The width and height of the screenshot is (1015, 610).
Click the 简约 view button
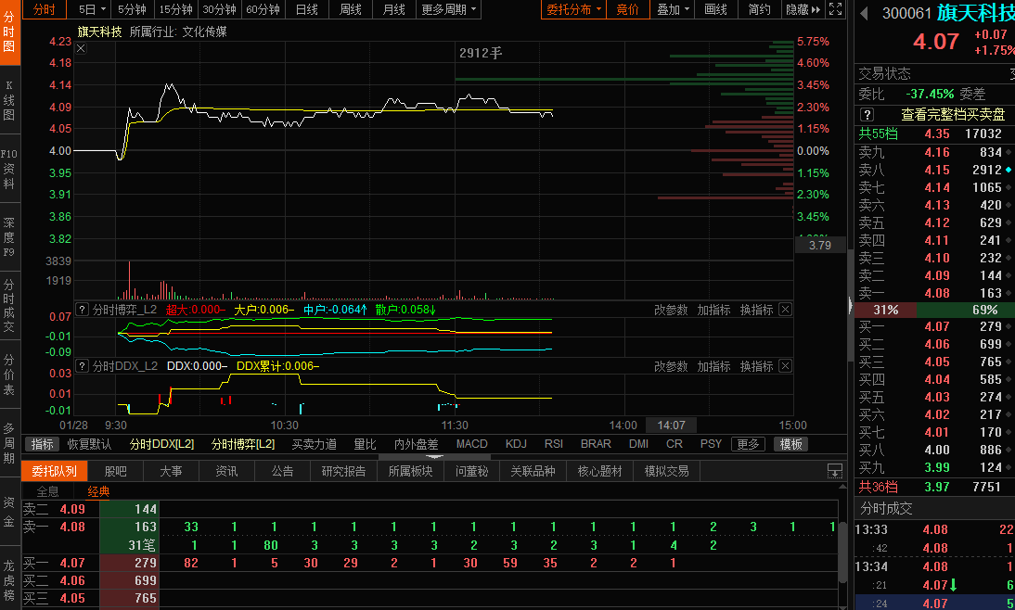(759, 9)
